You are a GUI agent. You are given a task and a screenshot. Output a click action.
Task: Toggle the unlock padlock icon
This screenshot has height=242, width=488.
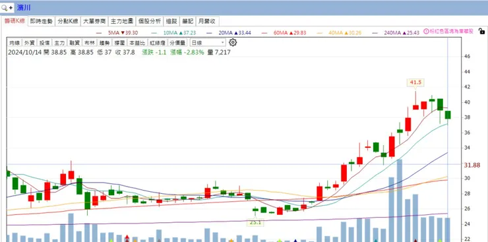click(481, 31)
